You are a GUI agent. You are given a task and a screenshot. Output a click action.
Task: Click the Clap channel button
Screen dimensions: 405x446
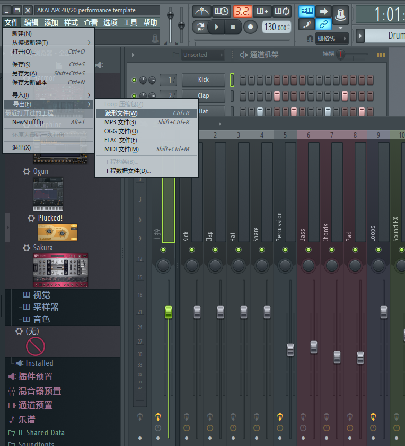(x=204, y=95)
